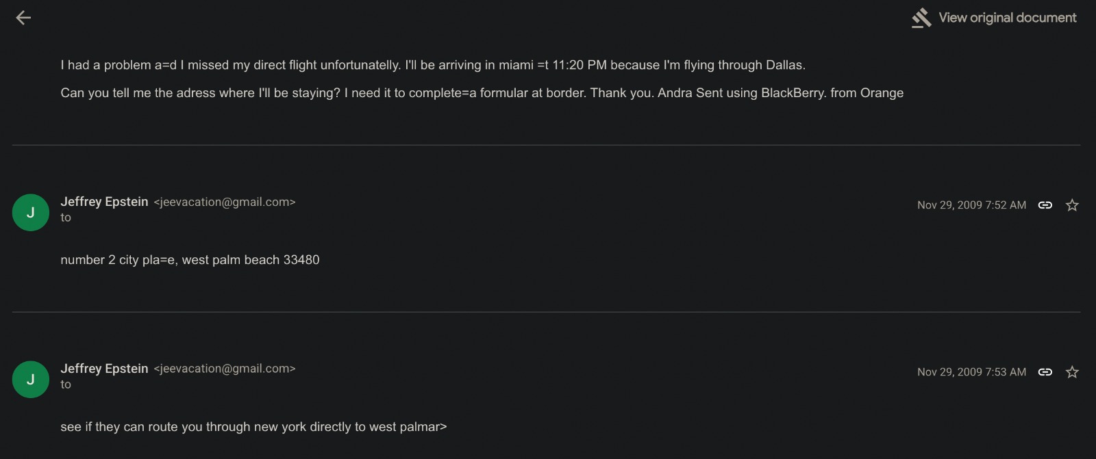Viewport: 1096px width, 459px height.
Task: Click the "number 2 city pla=e" message body
Action: 190,260
